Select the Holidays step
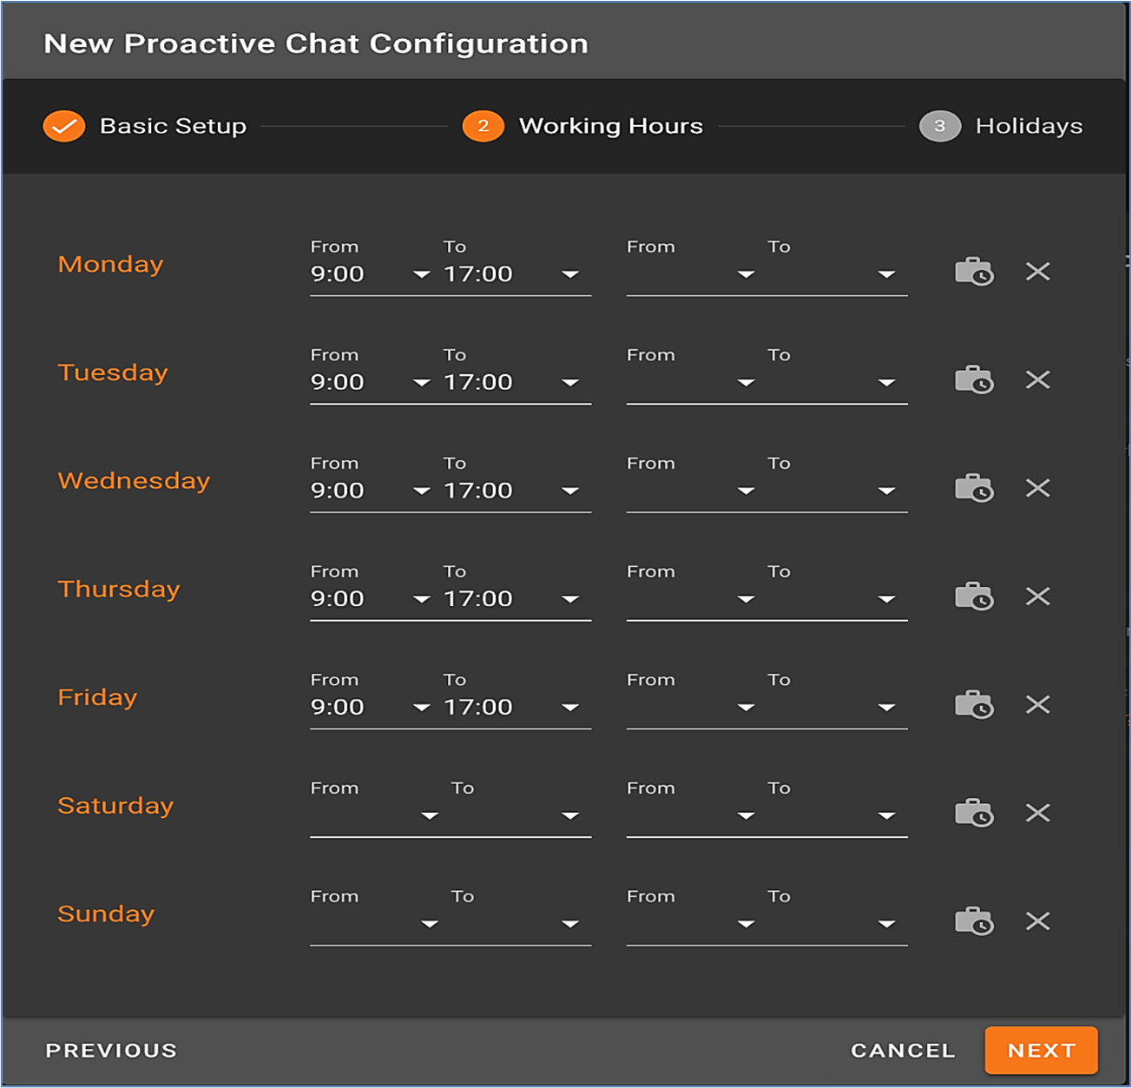The height and width of the screenshot is (1088, 1132). tap(1002, 126)
